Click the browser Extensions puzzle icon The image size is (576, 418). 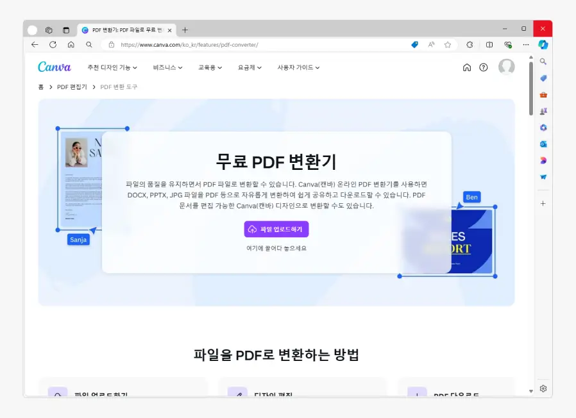[x=470, y=45]
